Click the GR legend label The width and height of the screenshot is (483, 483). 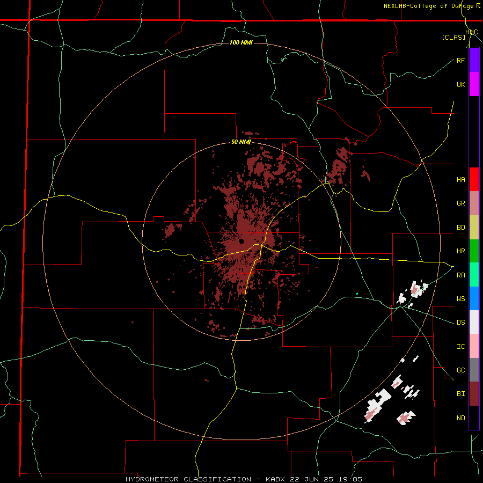[x=460, y=203]
